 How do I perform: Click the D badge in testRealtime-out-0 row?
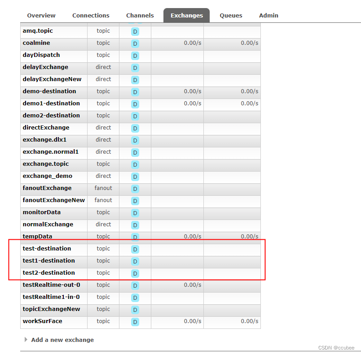coord(135,286)
